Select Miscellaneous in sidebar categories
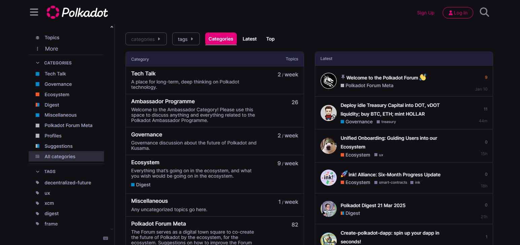520x245 pixels. coord(66,115)
